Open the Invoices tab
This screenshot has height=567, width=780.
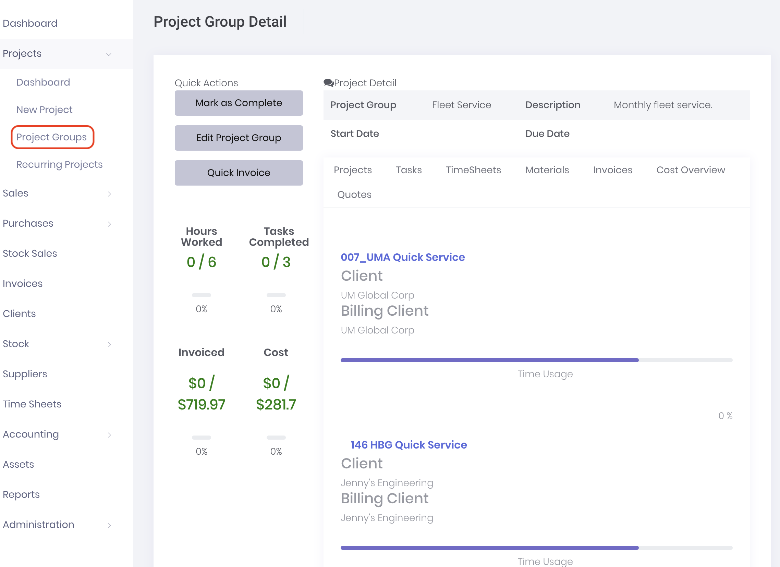(x=612, y=170)
